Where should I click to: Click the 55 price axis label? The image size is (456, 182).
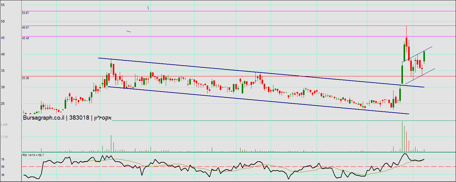3,5
